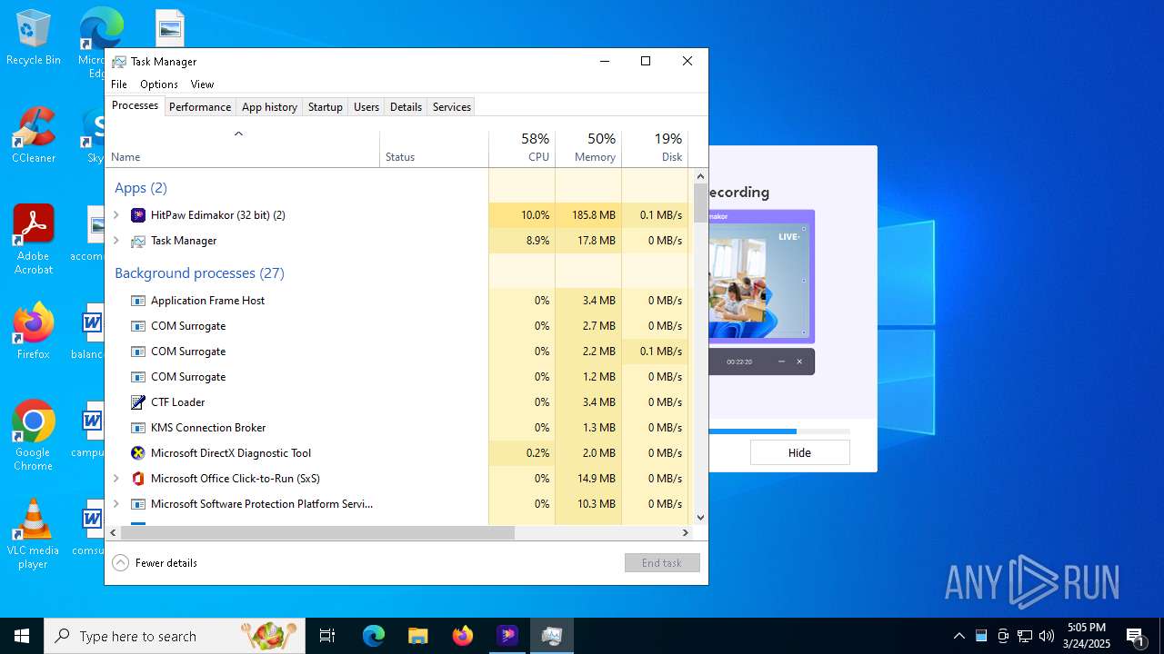Image resolution: width=1164 pixels, height=654 pixels.
Task: Open the Options menu
Action: tap(159, 84)
